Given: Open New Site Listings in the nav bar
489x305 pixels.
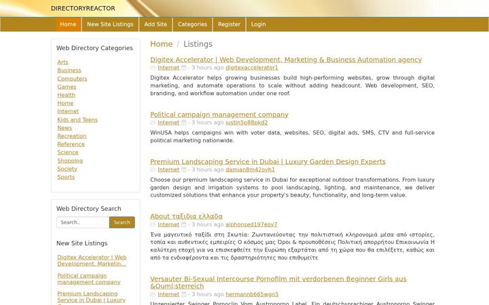Looking at the screenshot, I should [110, 24].
